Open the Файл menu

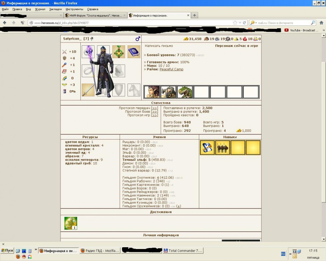pyautogui.click(x=5, y=9)
